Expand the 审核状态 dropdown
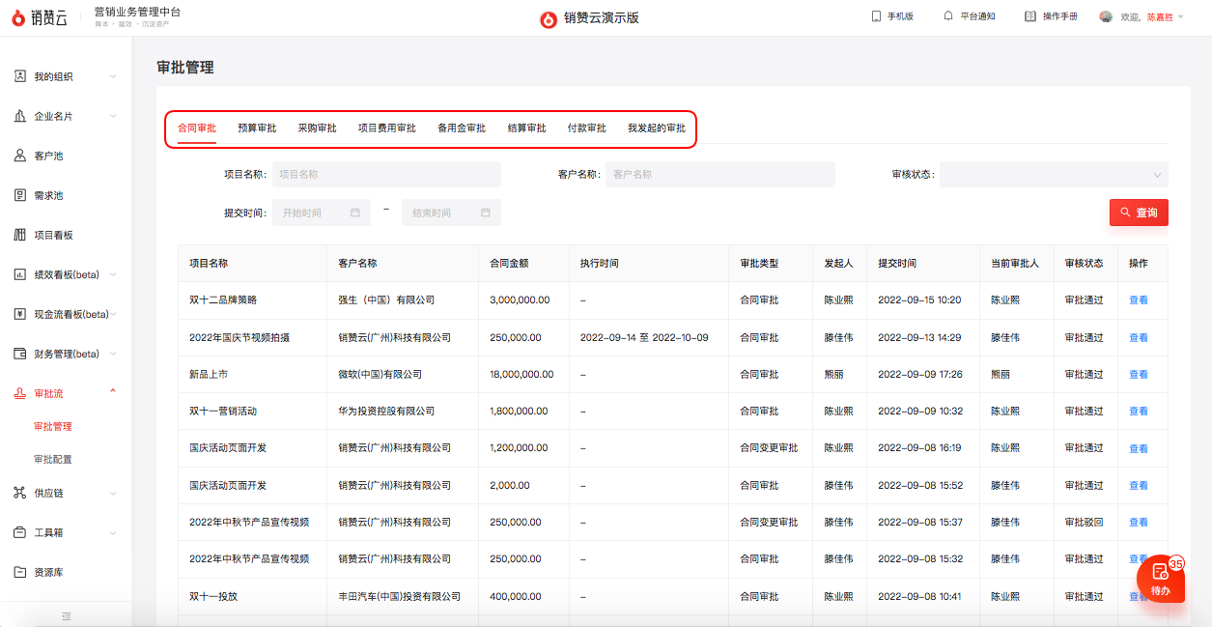 (x=1053, y=175)
